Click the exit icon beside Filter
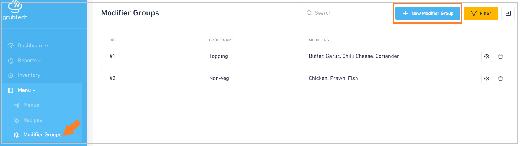This screenshot has width=520, height=146. pos(508,13)
